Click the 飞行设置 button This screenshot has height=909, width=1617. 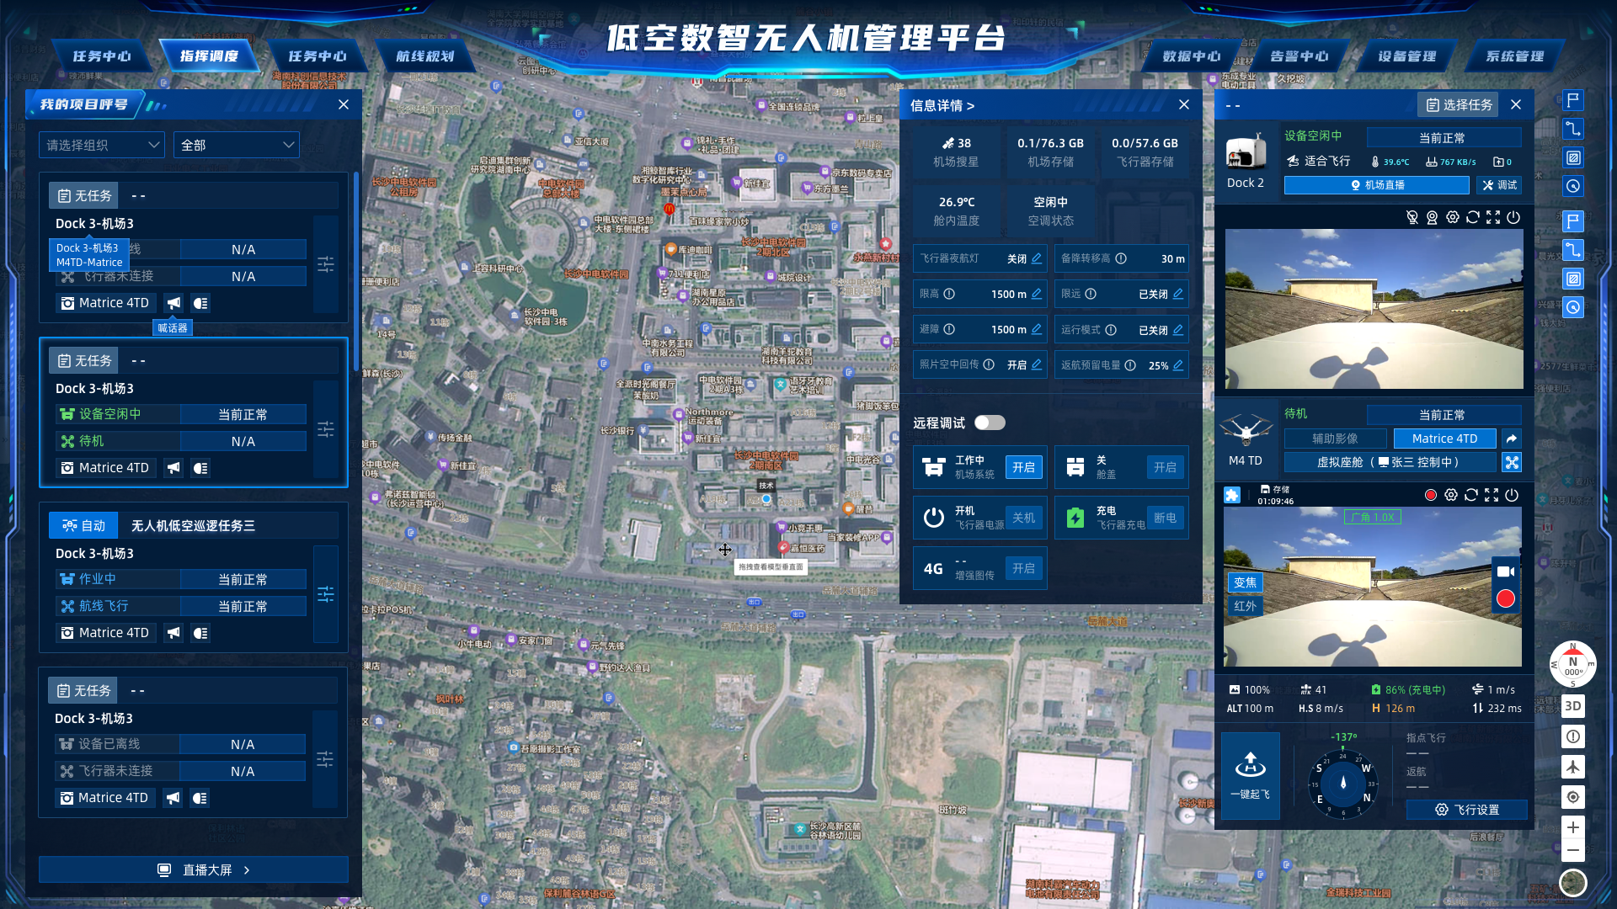point(1466,810)
